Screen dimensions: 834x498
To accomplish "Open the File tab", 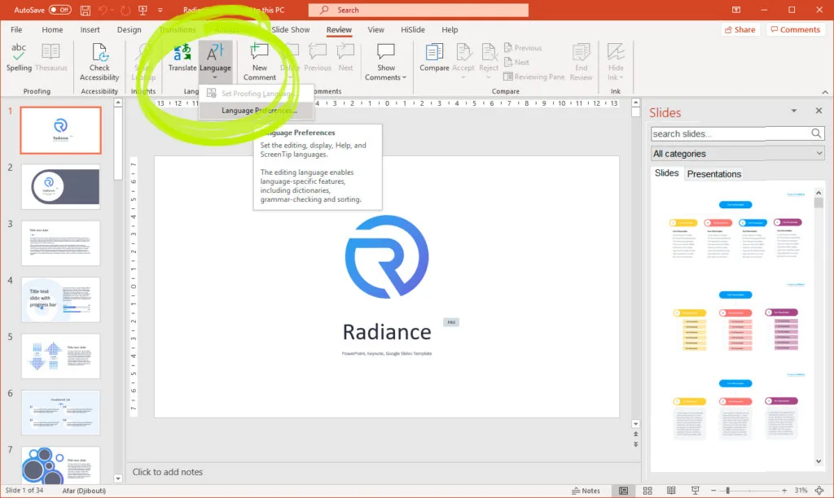I will click(x=16, y=30).
